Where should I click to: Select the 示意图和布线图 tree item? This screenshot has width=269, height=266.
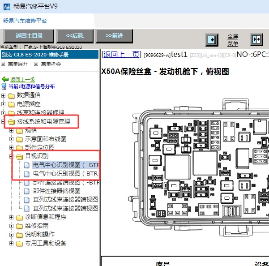pyautogui.click(x=46, y=139)
